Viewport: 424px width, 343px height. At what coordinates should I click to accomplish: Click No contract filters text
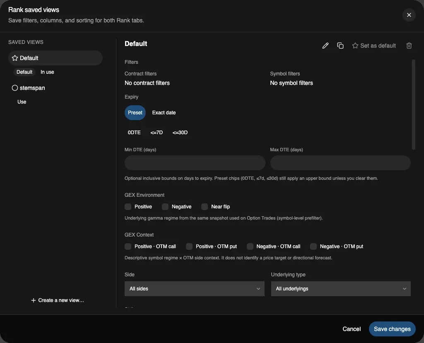[x=147, y=83]
